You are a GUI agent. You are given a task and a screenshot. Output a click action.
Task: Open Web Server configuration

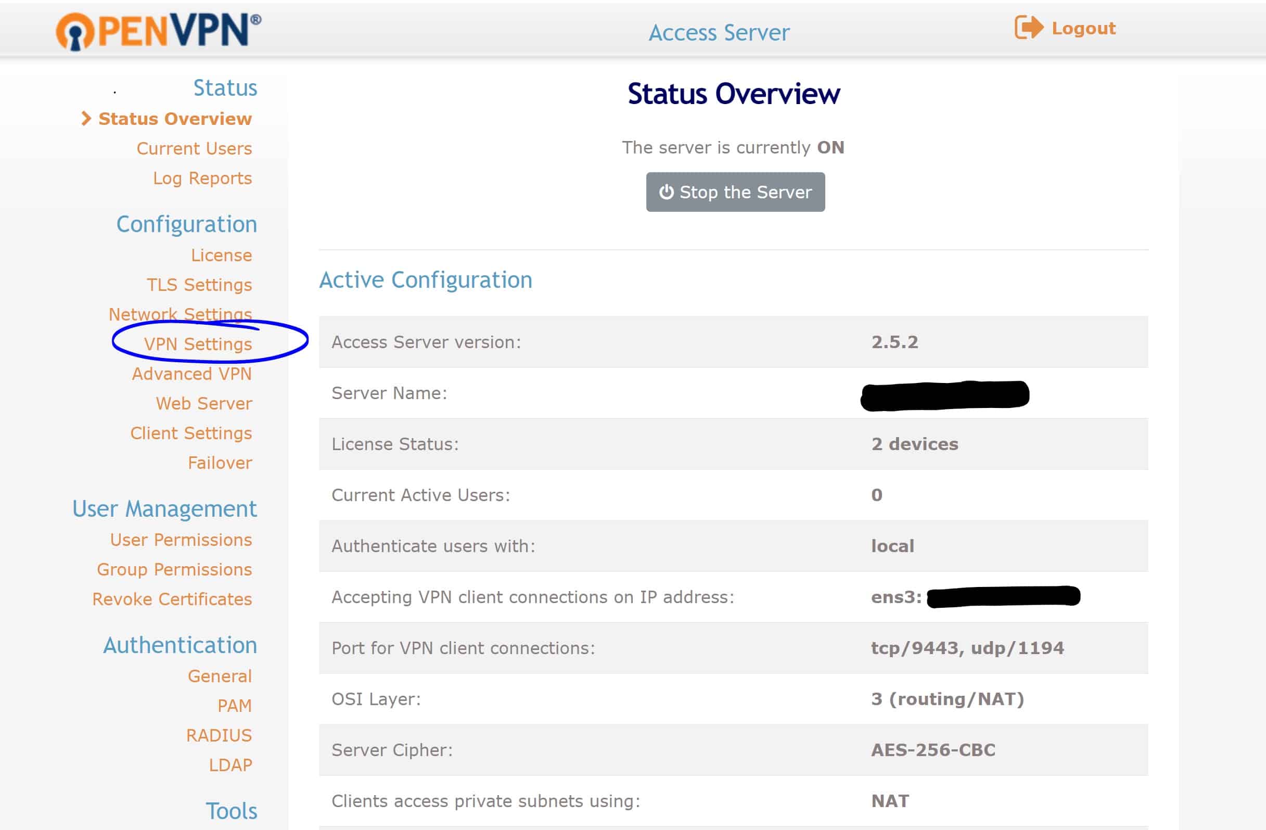point(204,404)
